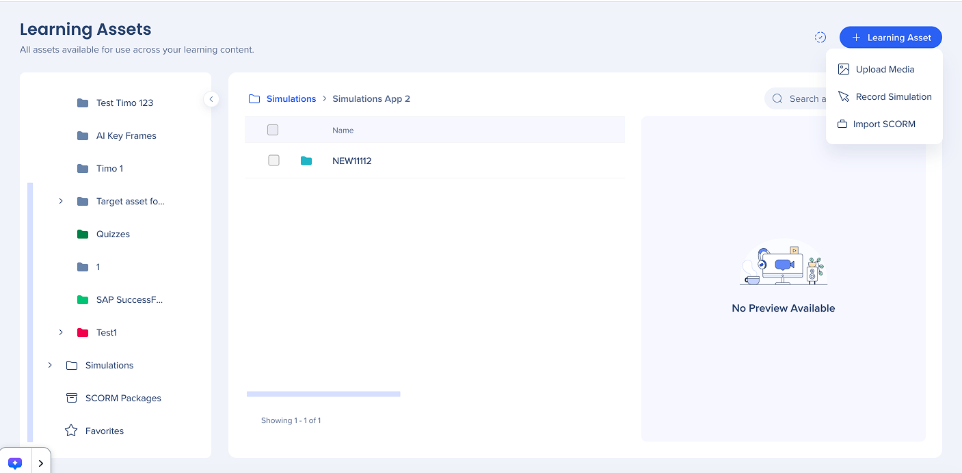Check the NEW11112 row checkbox
The height and width of the screenshot is (473, 962).
[x=273, y=161]
